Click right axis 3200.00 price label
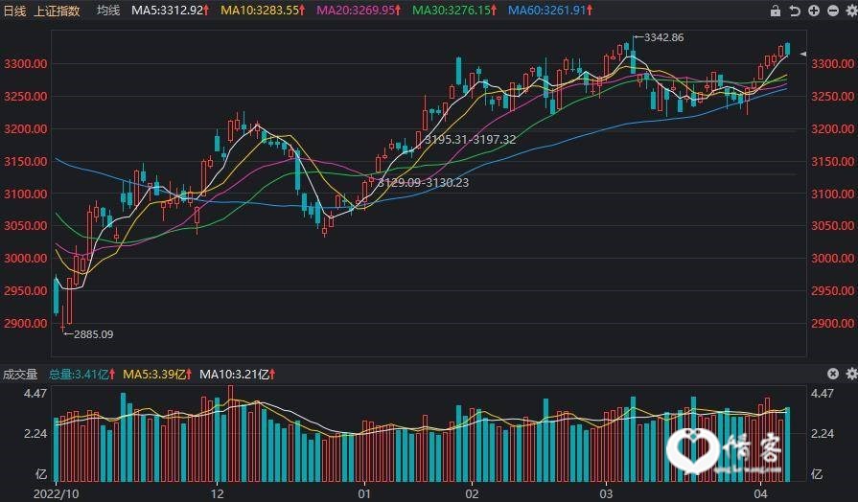 pyautogui.click(x=832, y=129)
